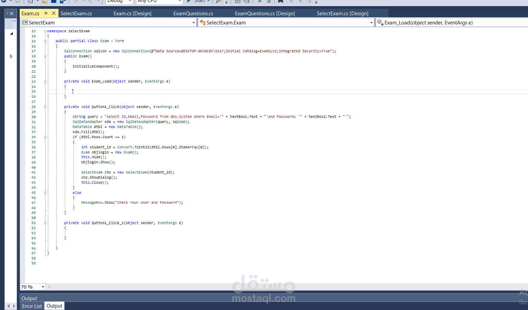Switch to the ExamQuestions.cs tab
The height and width of the screenshot is (310, 528).
193,14
